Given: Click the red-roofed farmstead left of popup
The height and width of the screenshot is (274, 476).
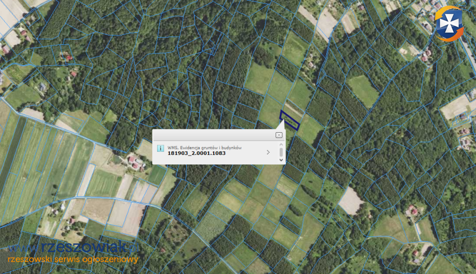Looking at the screenshot, I should pyautogui.click(x=134, y=161).
